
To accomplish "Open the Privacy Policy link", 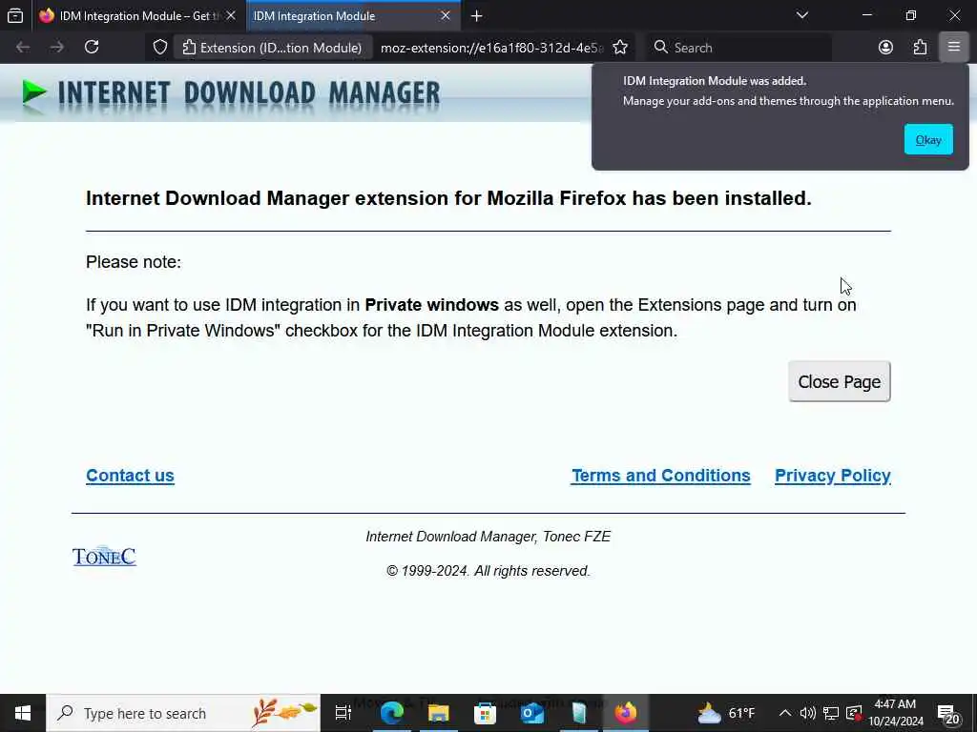I will tap(832, 476).
